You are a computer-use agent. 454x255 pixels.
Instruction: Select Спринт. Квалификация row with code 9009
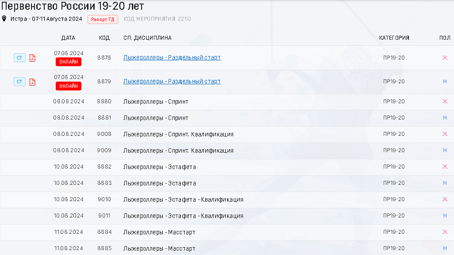tap(227, 150)
